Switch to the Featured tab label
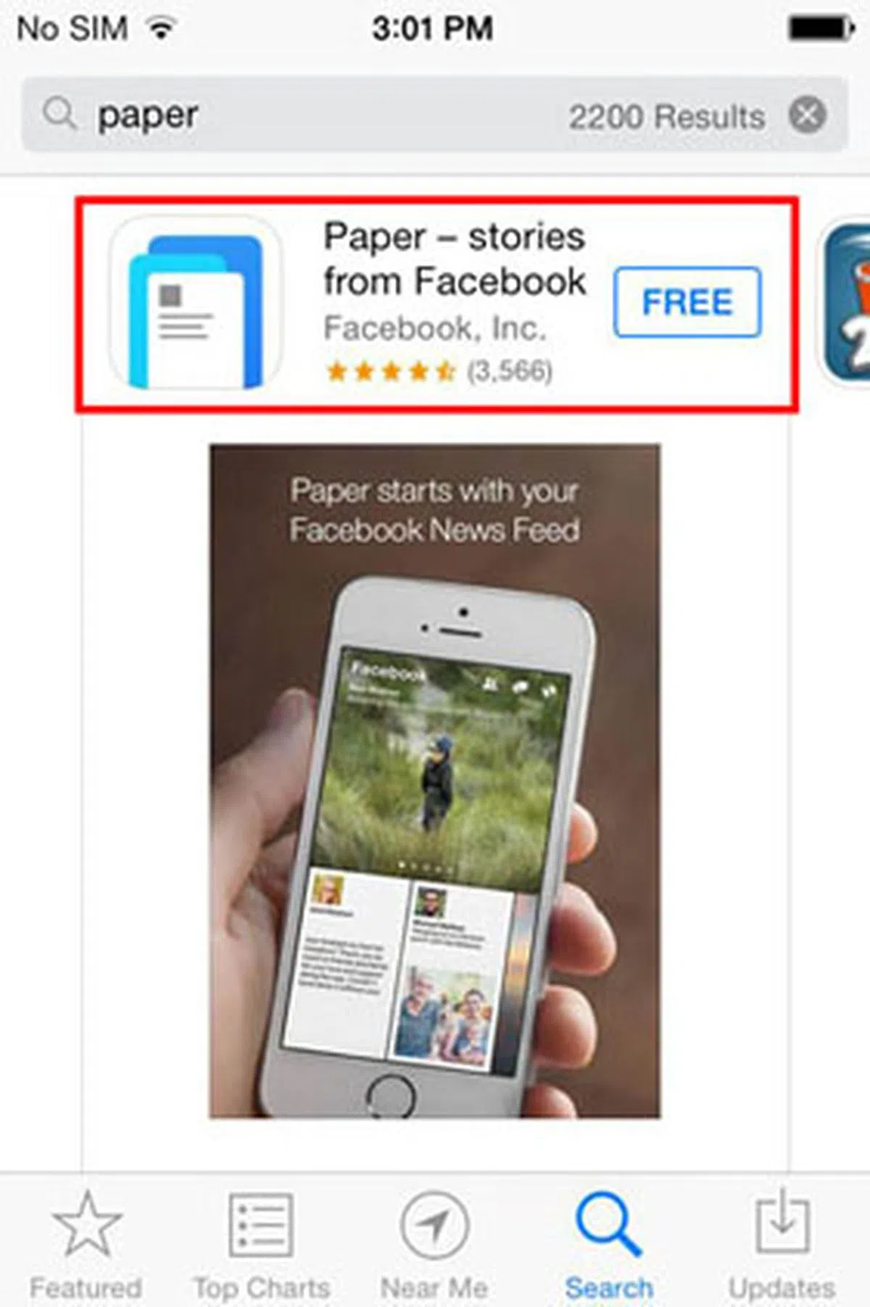 point(86,1288)
